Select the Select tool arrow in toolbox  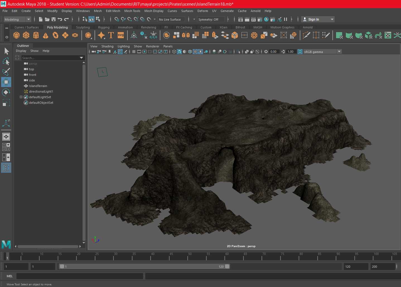[x=6, y=51]
